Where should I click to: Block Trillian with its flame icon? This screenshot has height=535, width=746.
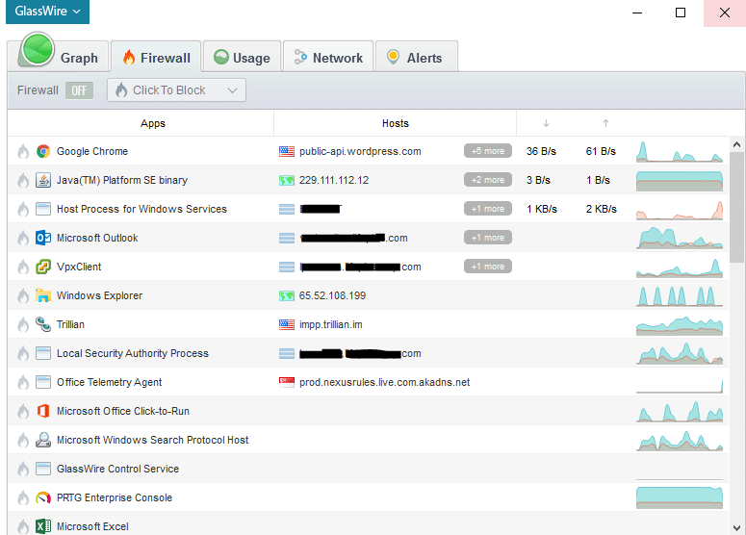(23, 324)
